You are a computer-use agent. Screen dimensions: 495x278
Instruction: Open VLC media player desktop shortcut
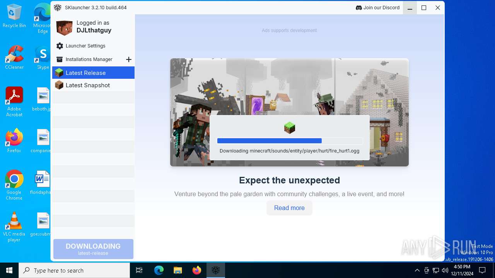(x=14, y=227)
